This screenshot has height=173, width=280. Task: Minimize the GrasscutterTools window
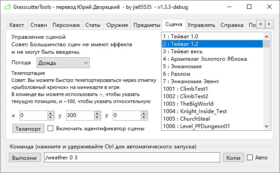[x=229, y=7]
